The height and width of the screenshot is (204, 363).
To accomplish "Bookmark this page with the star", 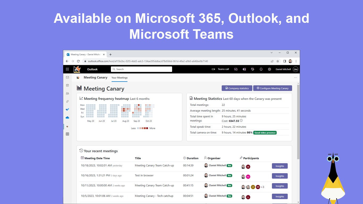I will tap(278, 61).
